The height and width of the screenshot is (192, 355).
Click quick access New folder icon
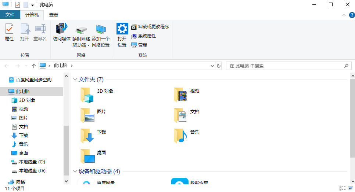tap(26, 4)
